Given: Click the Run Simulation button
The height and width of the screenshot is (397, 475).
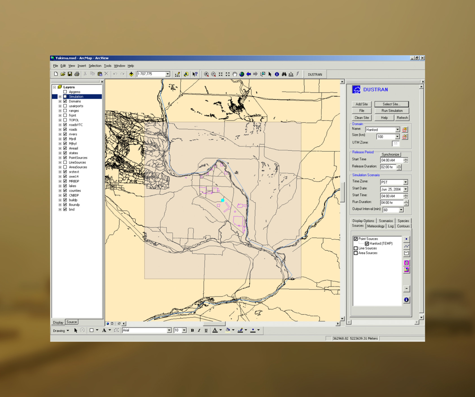Looking at the screenshot, I should click(x=392, y=111).
